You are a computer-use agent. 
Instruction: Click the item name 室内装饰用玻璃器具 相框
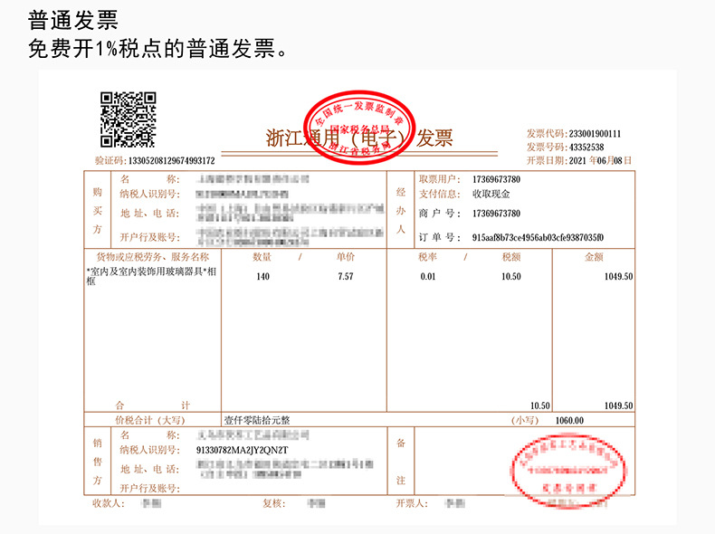click(x=151, y=276)
